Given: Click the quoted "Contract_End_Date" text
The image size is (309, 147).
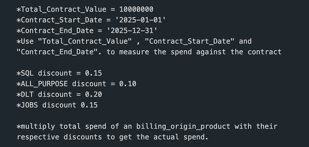Looking at the screenshot, I should (59, 52).
